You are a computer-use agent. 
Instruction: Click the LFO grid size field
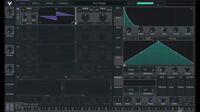(141, 39)
